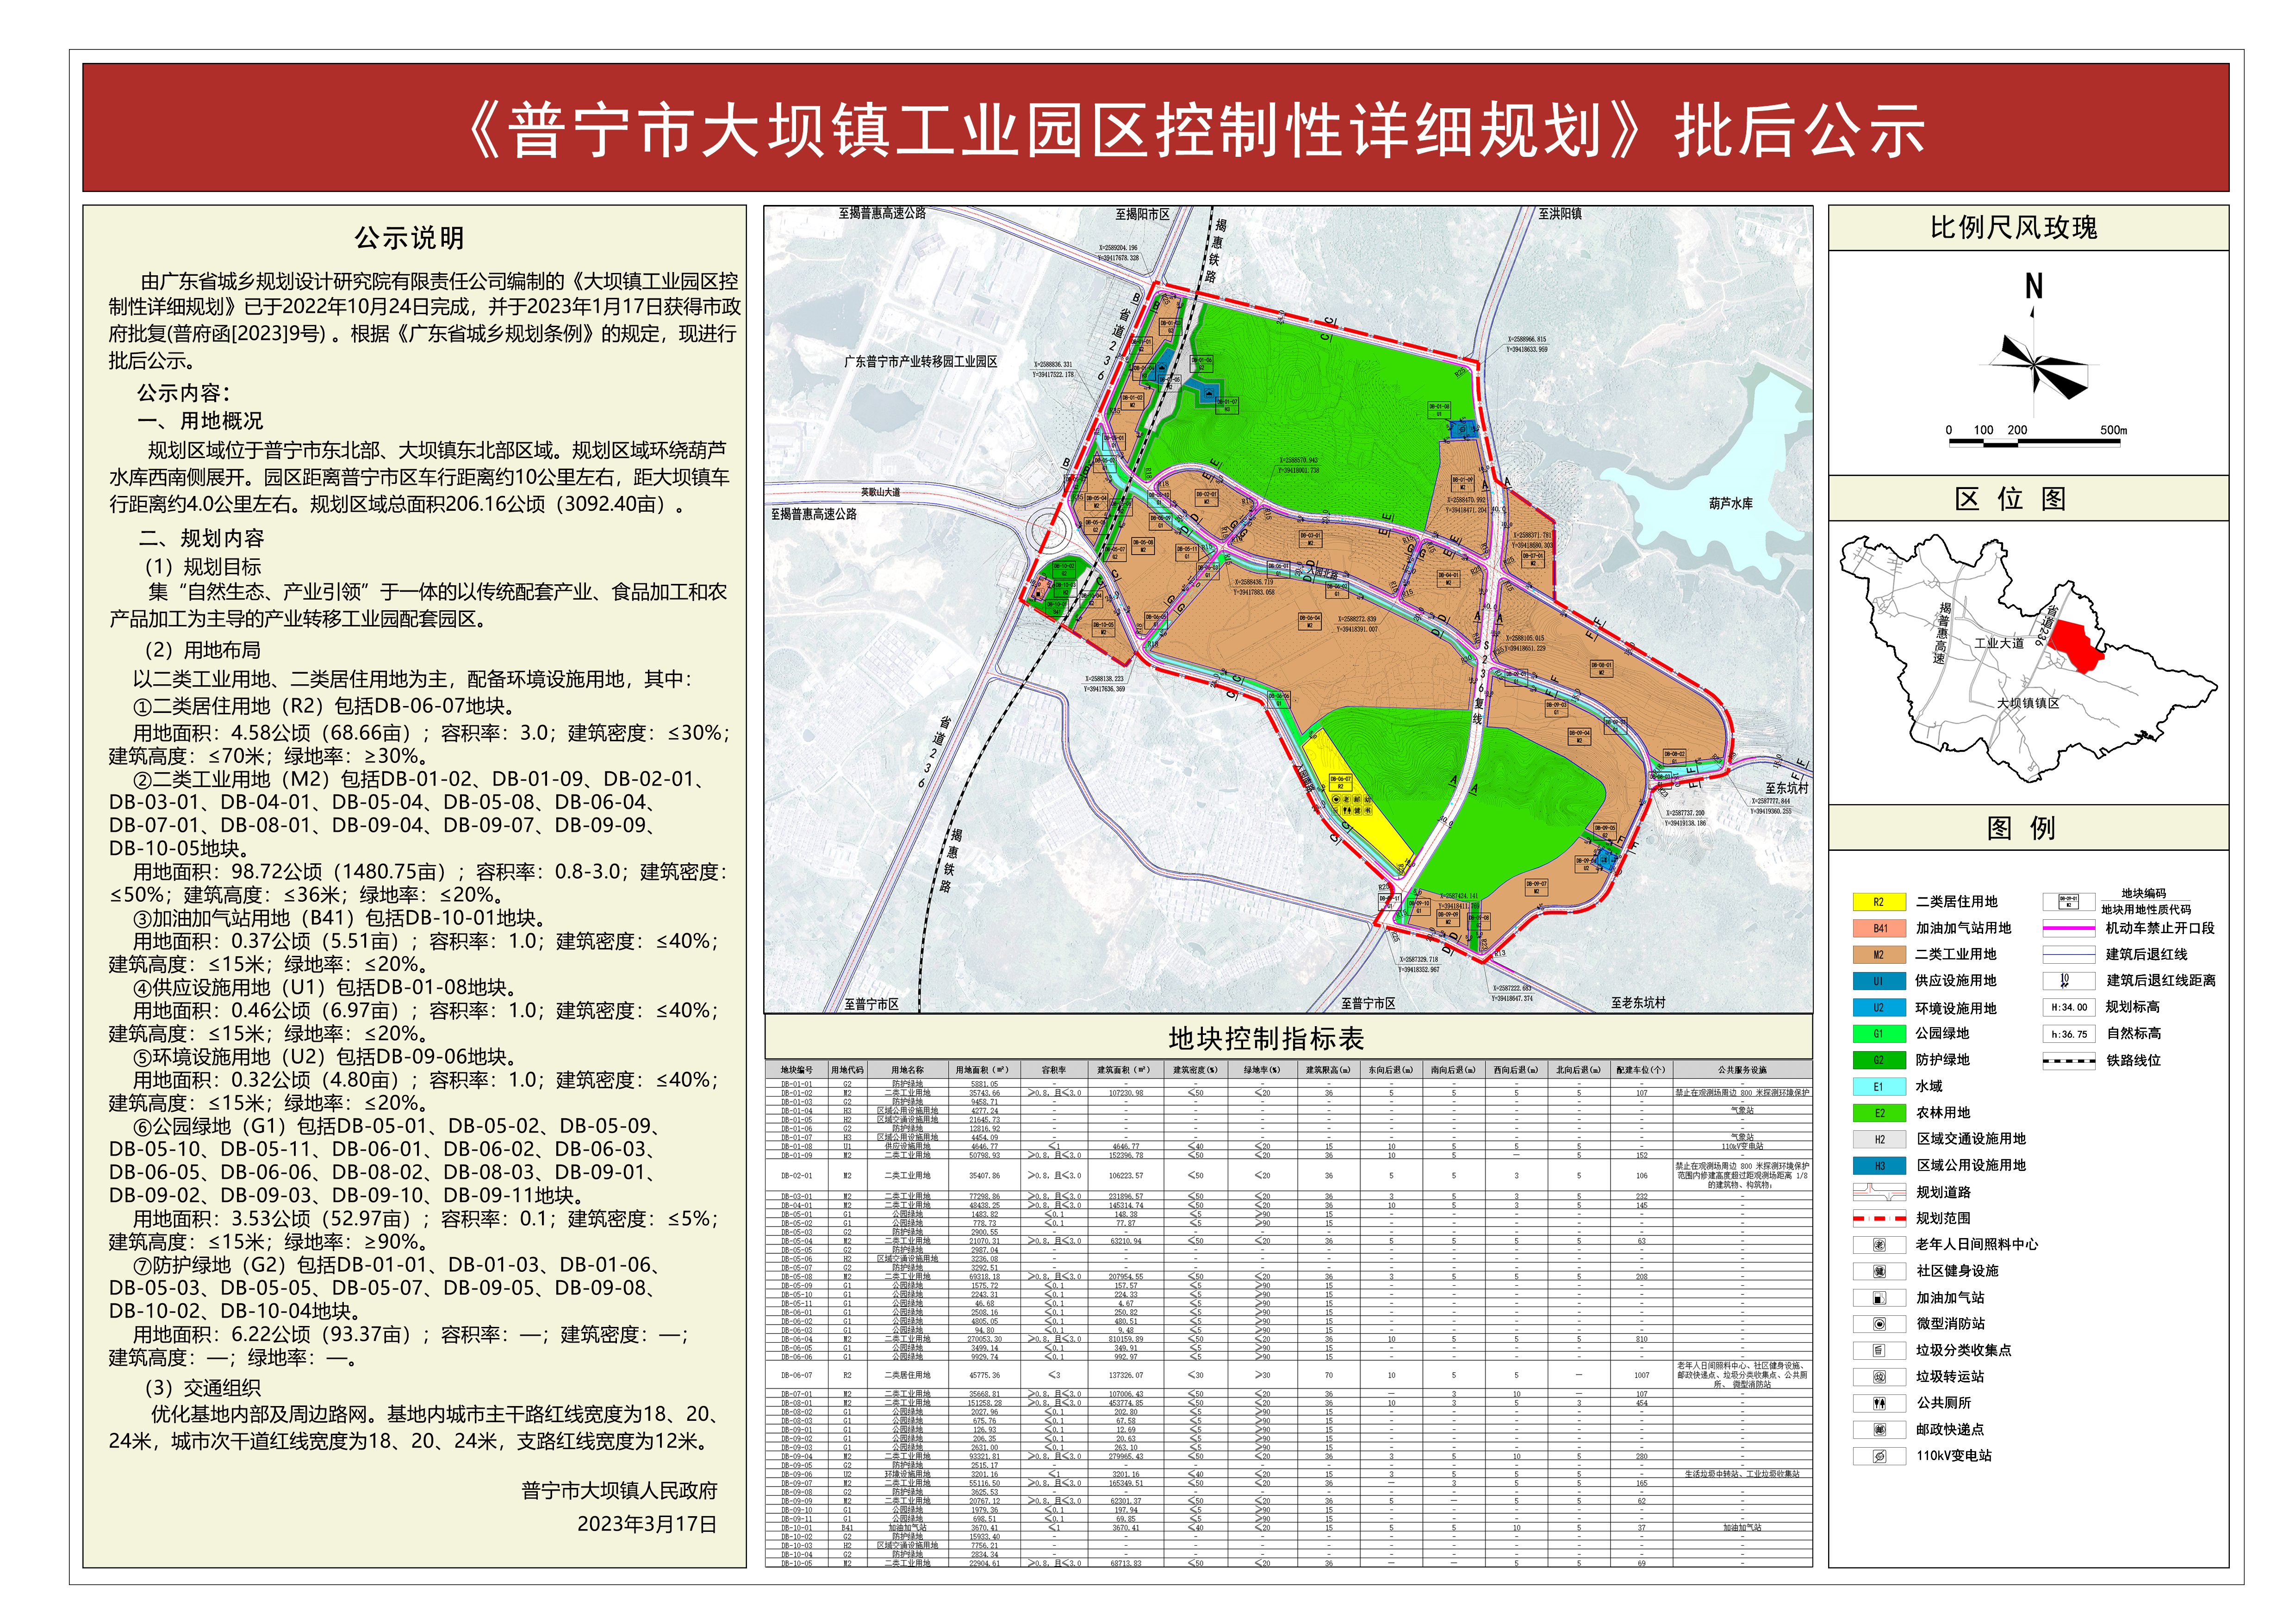Click the U2 environmental facilities swatch
The image size is (2296, 1623).
pyautogui.click(x=1879, y=1007)
